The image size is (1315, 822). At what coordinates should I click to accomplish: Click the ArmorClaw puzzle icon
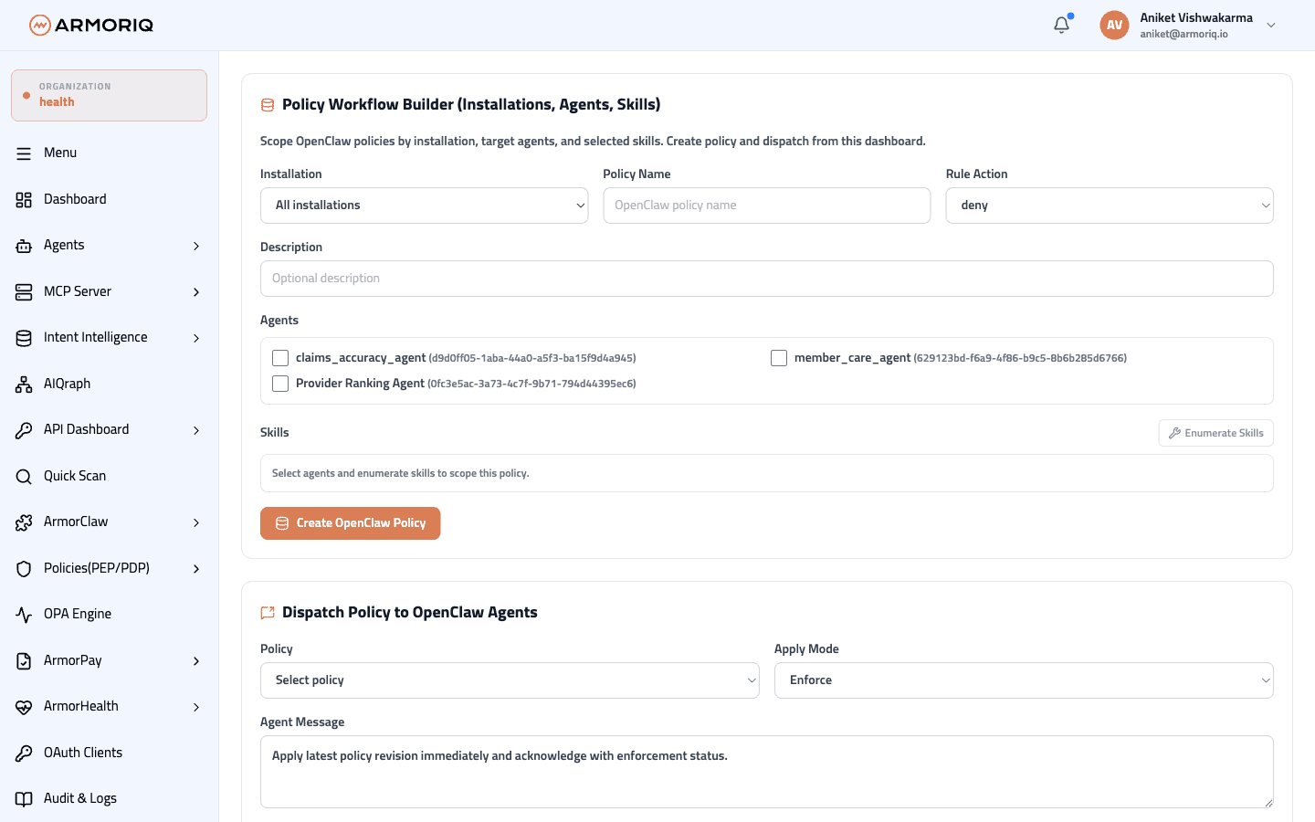coord(24,522)
